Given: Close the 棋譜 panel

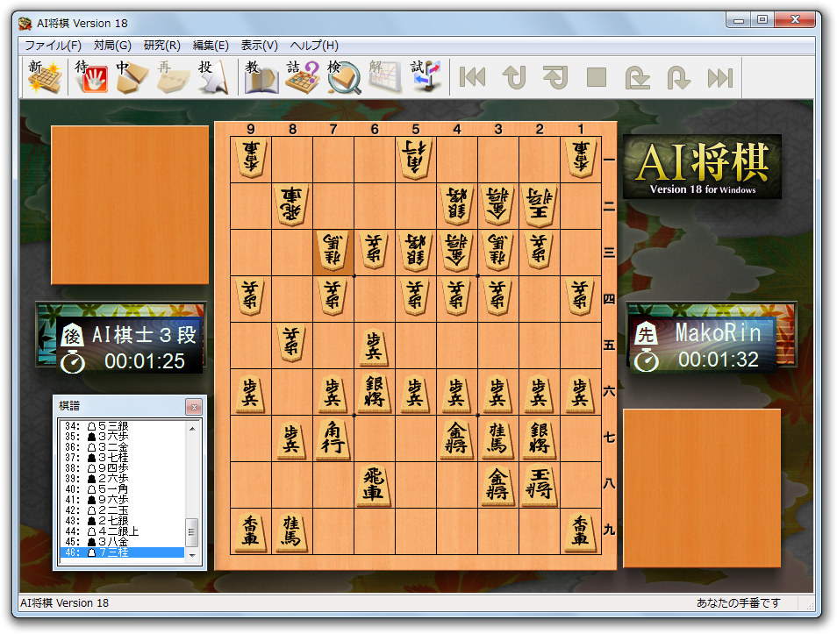Looking at the screenshot, I should [x=194, y=407].
